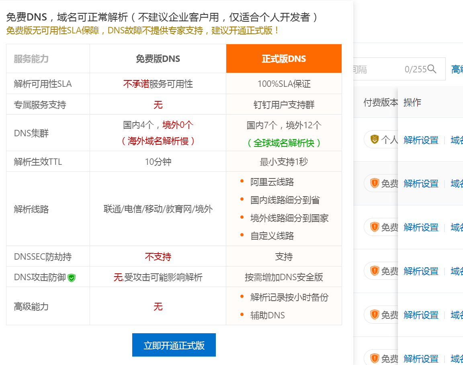Click the third orange 免费 shield badge

[375, 271]
